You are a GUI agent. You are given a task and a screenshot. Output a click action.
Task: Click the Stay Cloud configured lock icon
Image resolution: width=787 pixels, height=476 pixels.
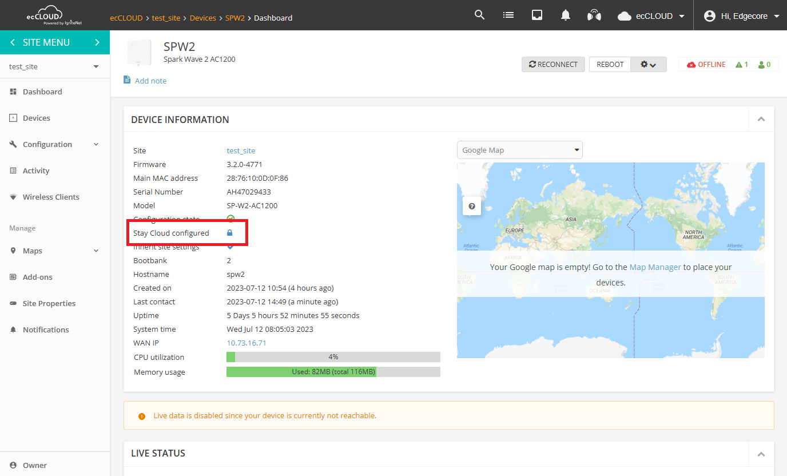[x=230, y=233]
